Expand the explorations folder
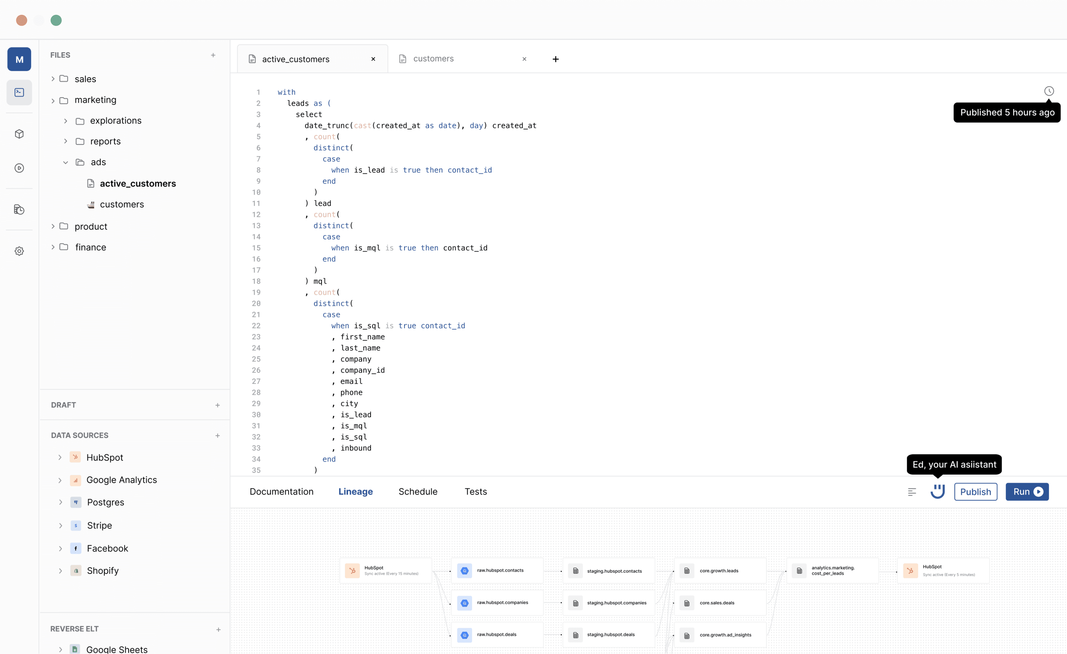Screen dimensions: 1067x654 [65, 121]
